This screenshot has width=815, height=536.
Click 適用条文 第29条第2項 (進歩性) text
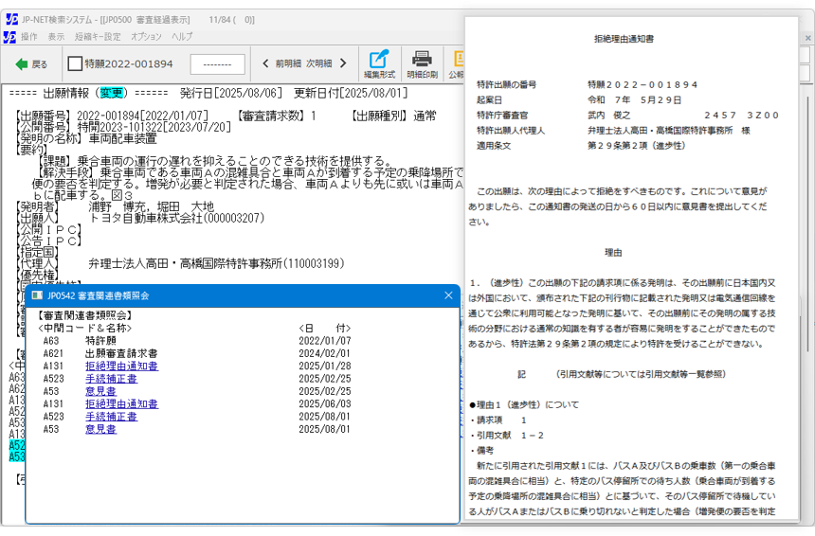(x=637, y=146)
